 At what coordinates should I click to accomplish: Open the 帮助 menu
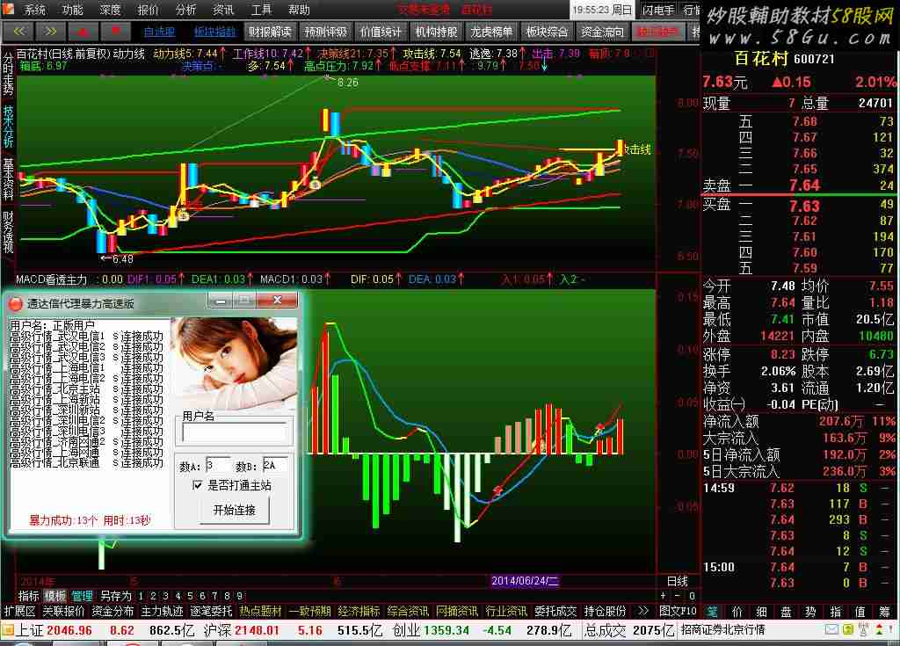click(x=299, y=10)
